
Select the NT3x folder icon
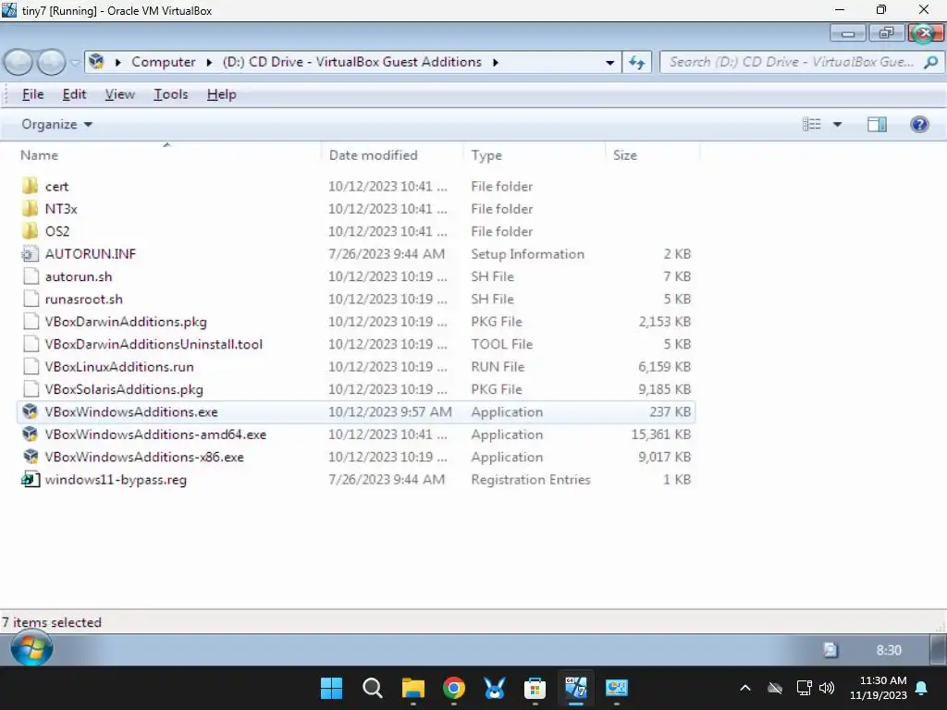[x=30, y=209]
